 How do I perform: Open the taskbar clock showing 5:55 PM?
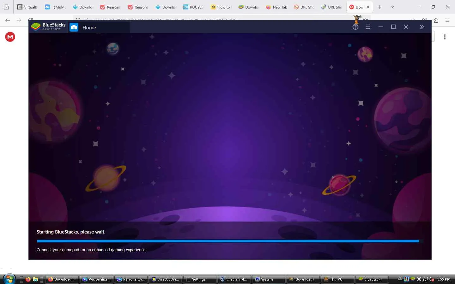(444, 279)
